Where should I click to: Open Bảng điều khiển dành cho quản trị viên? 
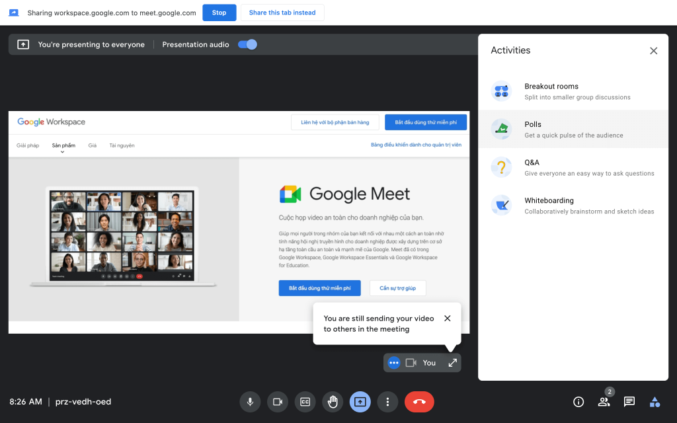[x=417, y=145]
